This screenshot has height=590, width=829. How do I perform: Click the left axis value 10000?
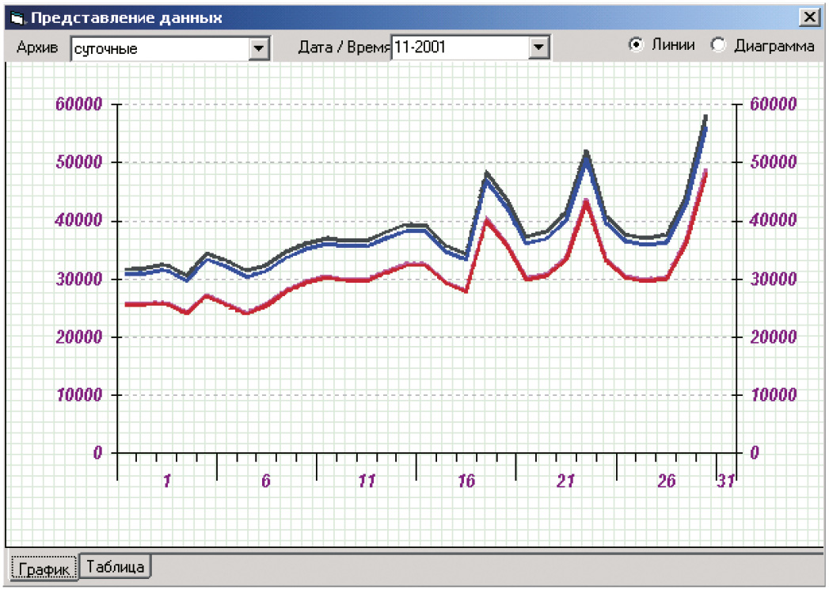pos(78,395)
